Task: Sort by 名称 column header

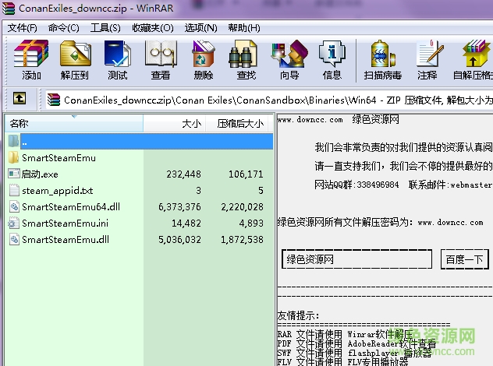Action: click(74, 123)
